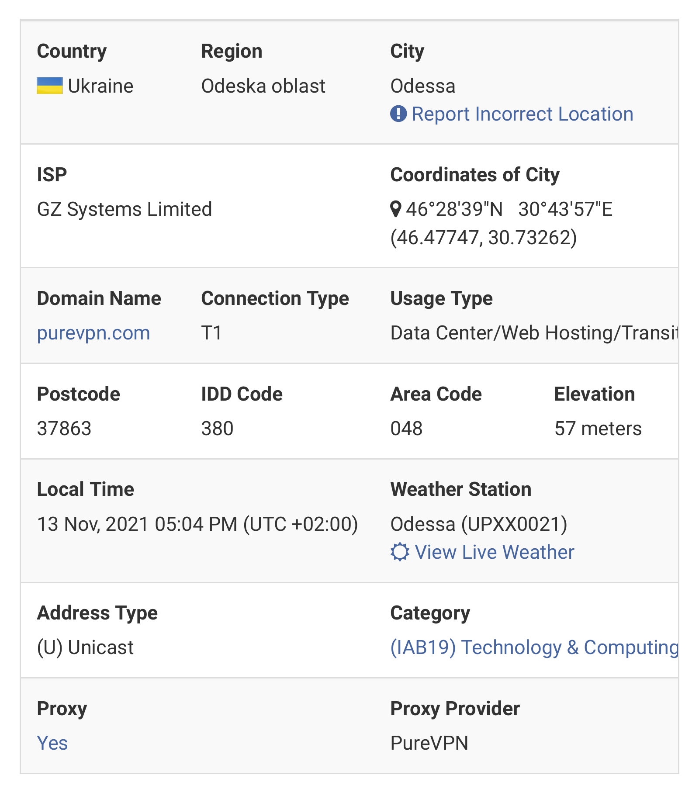This screenshot has height=789, width=699.
Task: Select the area code 048
Action: coord(406,429)
